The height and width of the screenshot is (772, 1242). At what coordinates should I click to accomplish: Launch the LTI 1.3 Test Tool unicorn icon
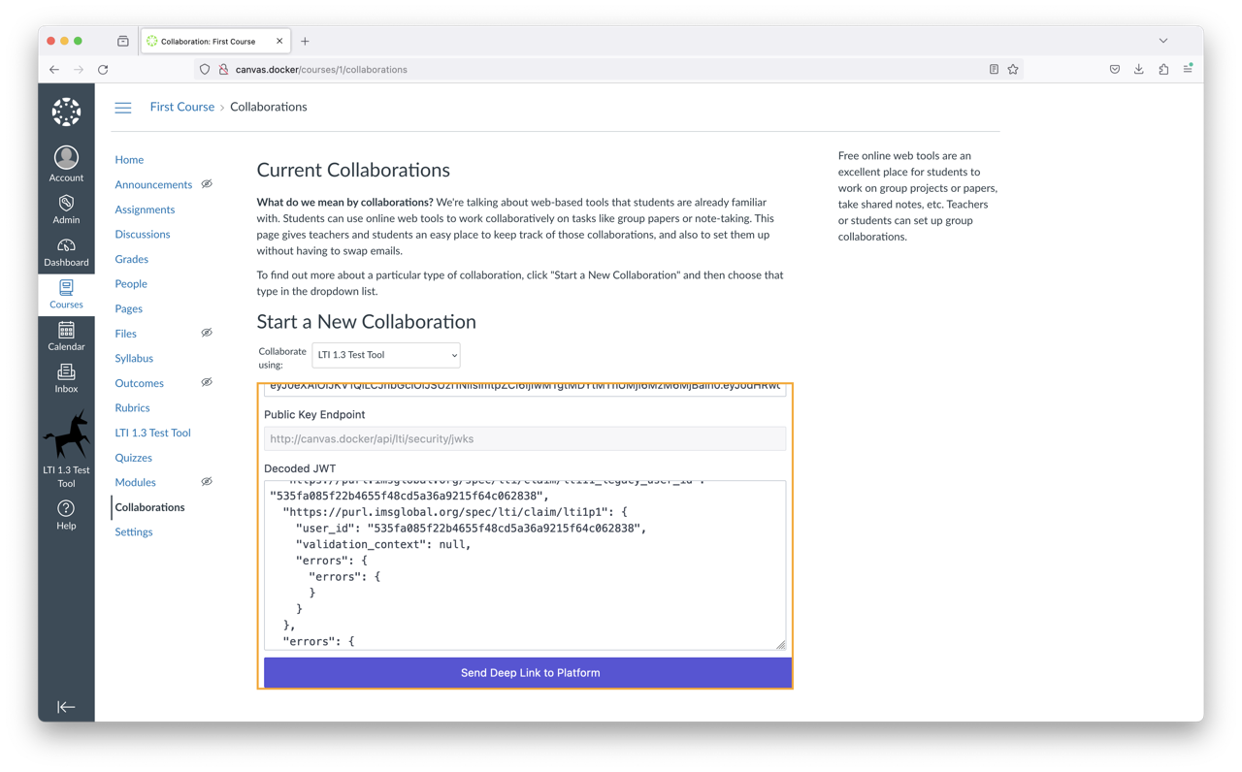66,435
